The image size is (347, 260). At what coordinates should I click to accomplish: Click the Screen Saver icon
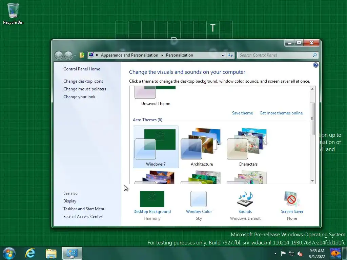[292, 199]
